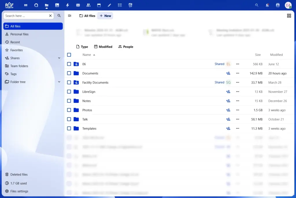Open the Photos app in top bar
Viewport: 296px width, 198px height.
click(57, 5)
